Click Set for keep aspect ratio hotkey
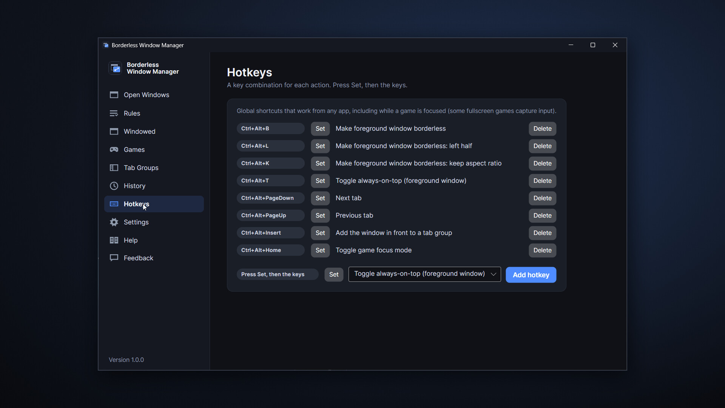This screenshot has width=725, height=408. coord(320,164)
